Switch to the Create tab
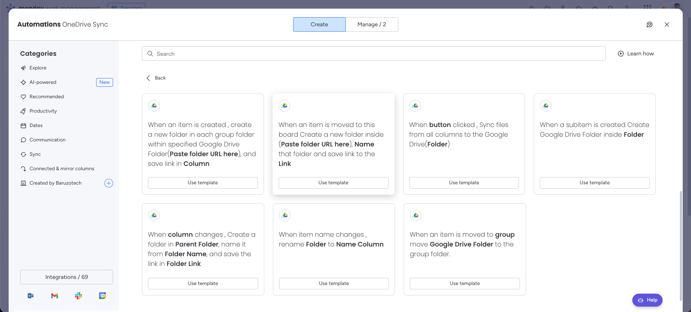The image size is (691, 312). (319, 24)
